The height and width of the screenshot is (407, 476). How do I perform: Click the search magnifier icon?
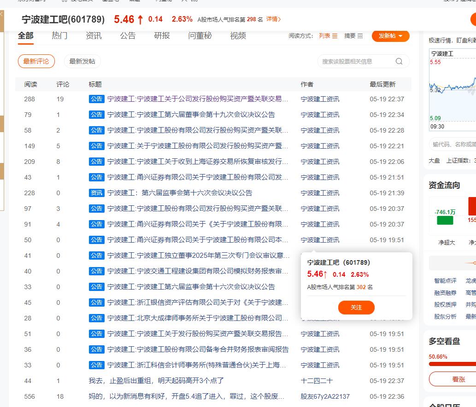(399, 61)
